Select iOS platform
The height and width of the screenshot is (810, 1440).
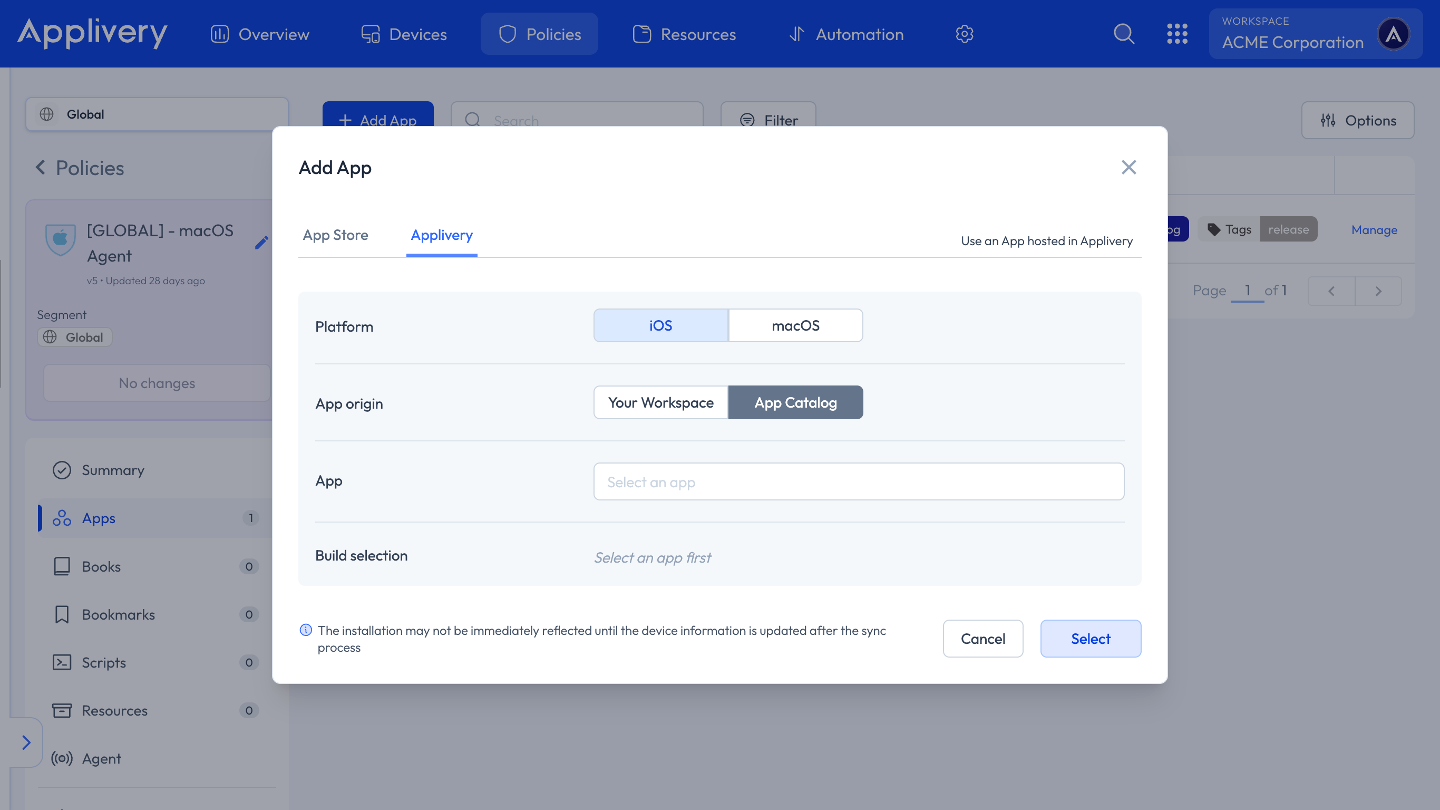[x=661, y=325]
